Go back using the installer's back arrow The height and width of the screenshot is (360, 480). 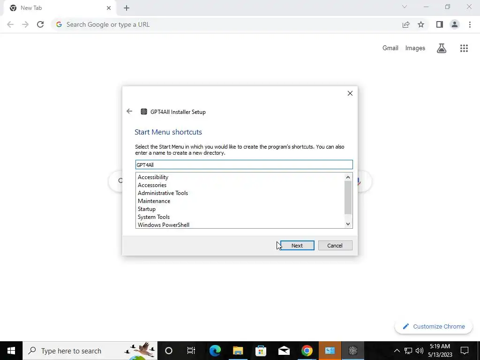click(x=129, y=112)
